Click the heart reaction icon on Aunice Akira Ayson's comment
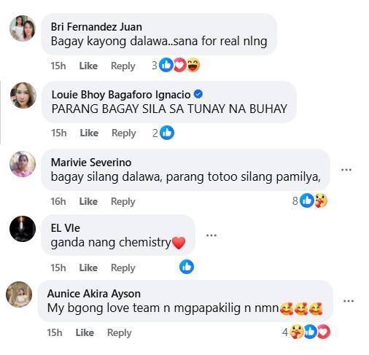 point(324,332)
